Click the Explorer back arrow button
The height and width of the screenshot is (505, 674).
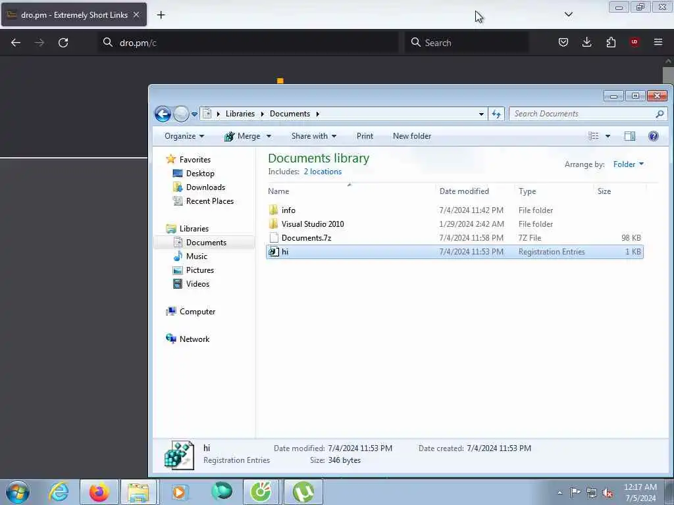tap(163, 114)
